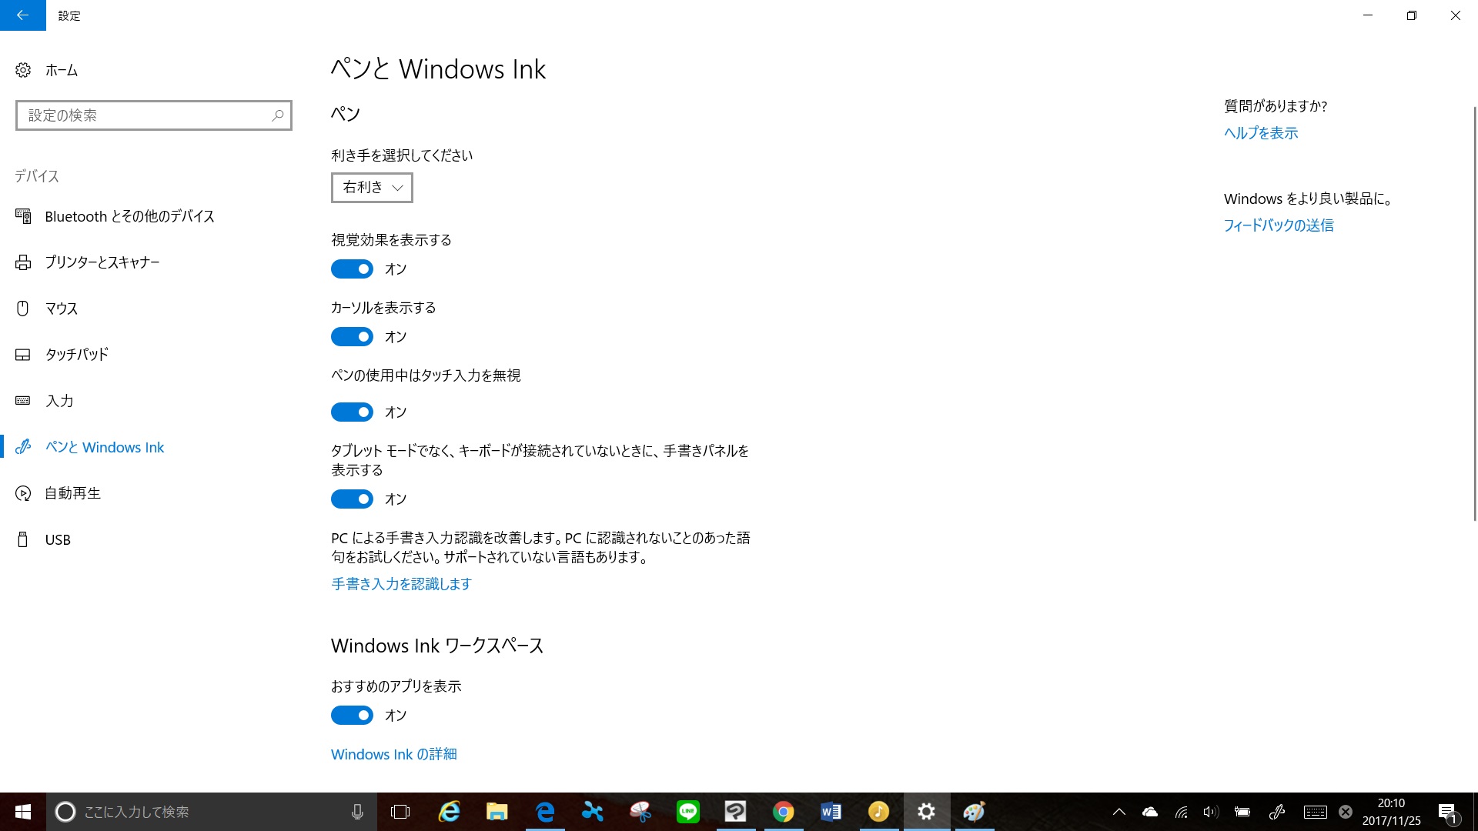Click the back arrow in Settings
This screenshot has height=831, width=1478.
point(22,15)
